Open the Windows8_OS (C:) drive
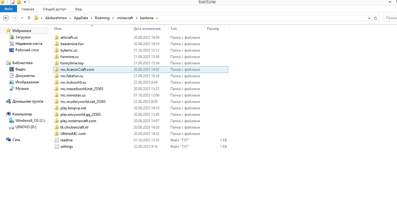 pyautogui.click(x=30, y=120)
